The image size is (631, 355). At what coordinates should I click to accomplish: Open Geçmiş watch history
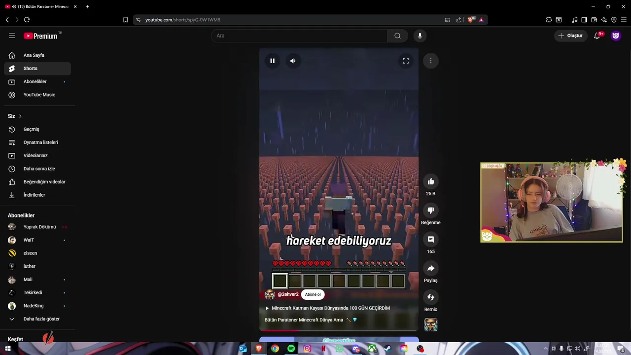(x=37, y=129)
